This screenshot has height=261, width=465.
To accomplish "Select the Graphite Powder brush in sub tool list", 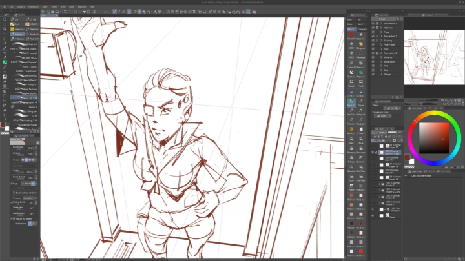I will (x=25, y=125).
